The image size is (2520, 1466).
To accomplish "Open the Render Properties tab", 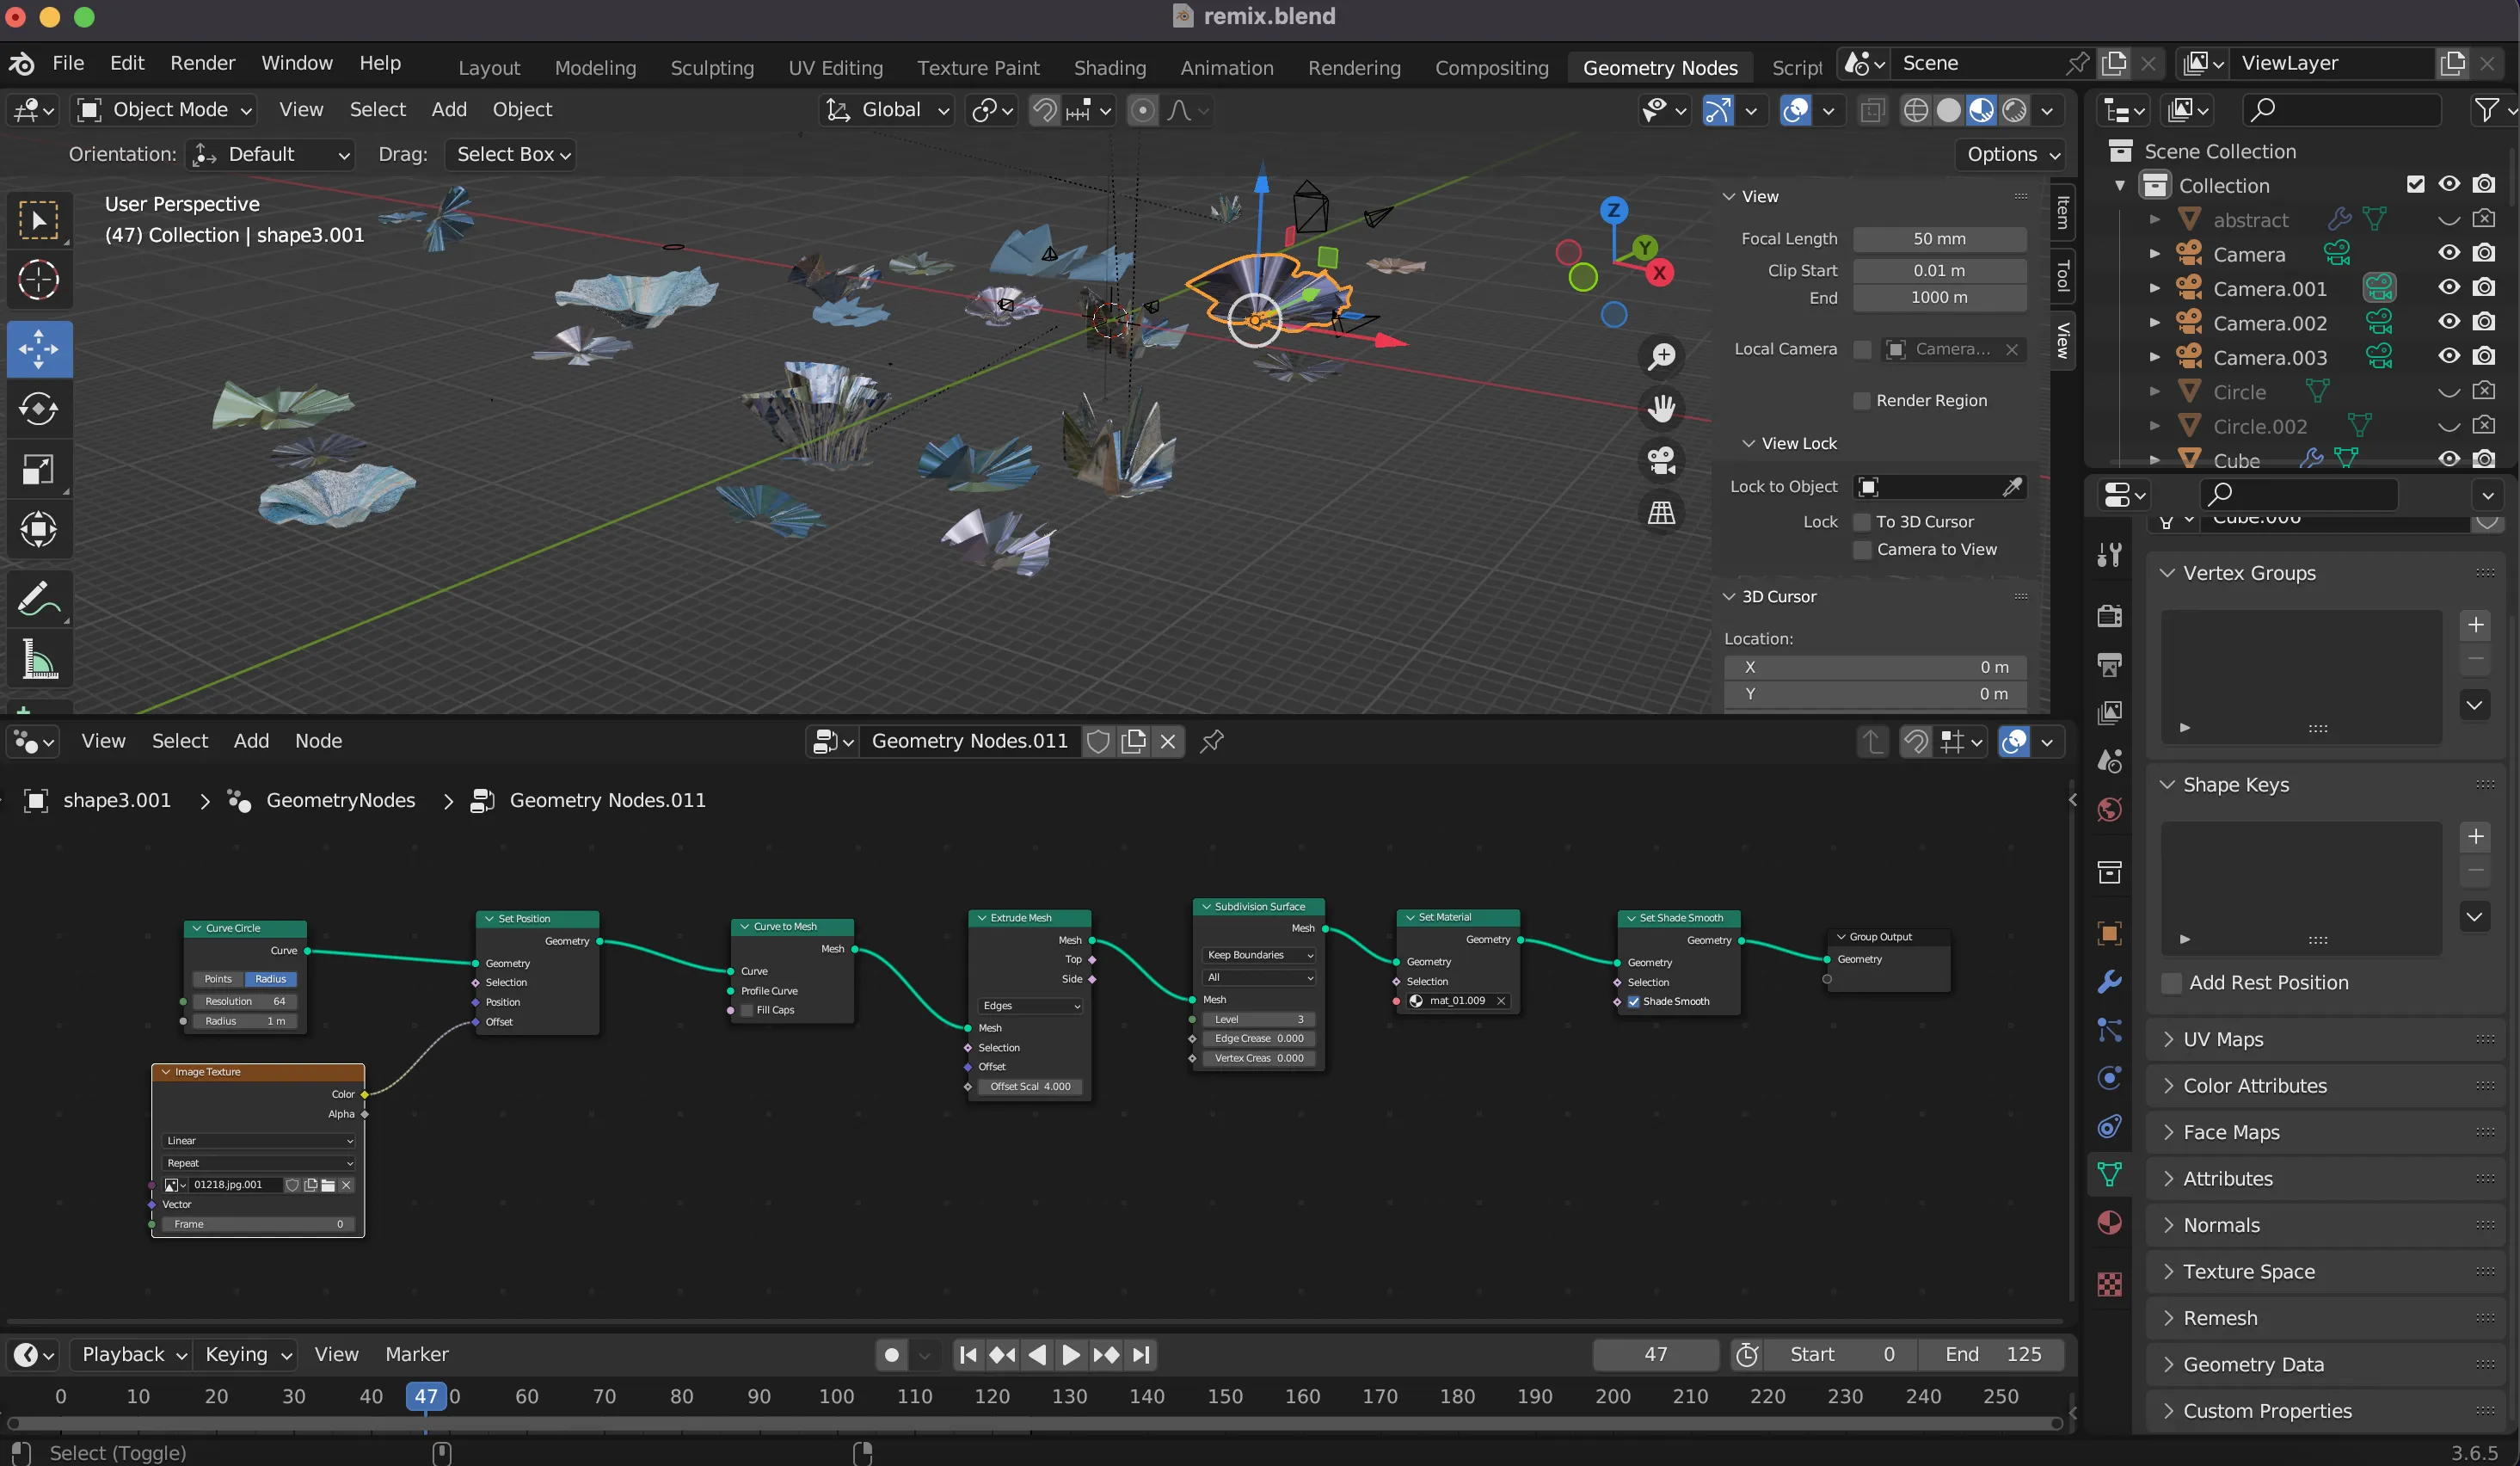I will click(x=2110, y=616).
